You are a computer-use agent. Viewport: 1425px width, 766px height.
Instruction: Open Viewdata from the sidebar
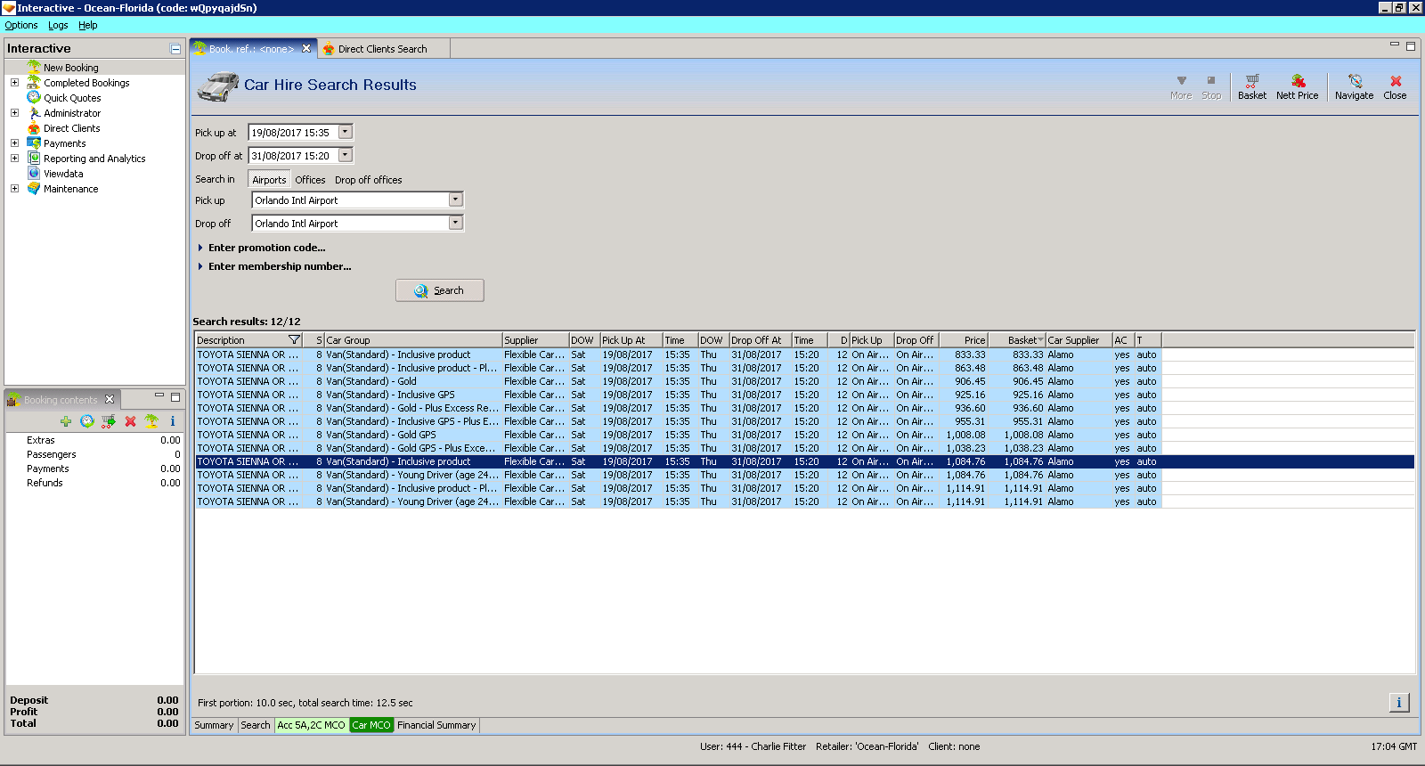[63, 174]
